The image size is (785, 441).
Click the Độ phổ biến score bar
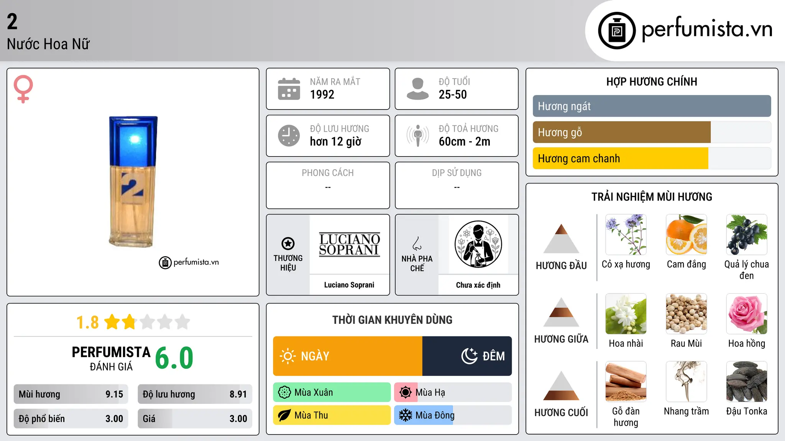71,419
